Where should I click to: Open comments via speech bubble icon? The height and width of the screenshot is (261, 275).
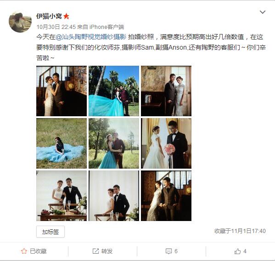[x=168, y=251]
